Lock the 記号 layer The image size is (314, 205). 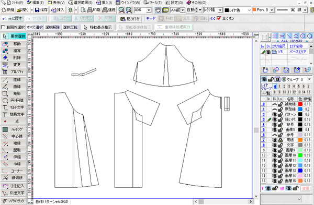point(280,125)
